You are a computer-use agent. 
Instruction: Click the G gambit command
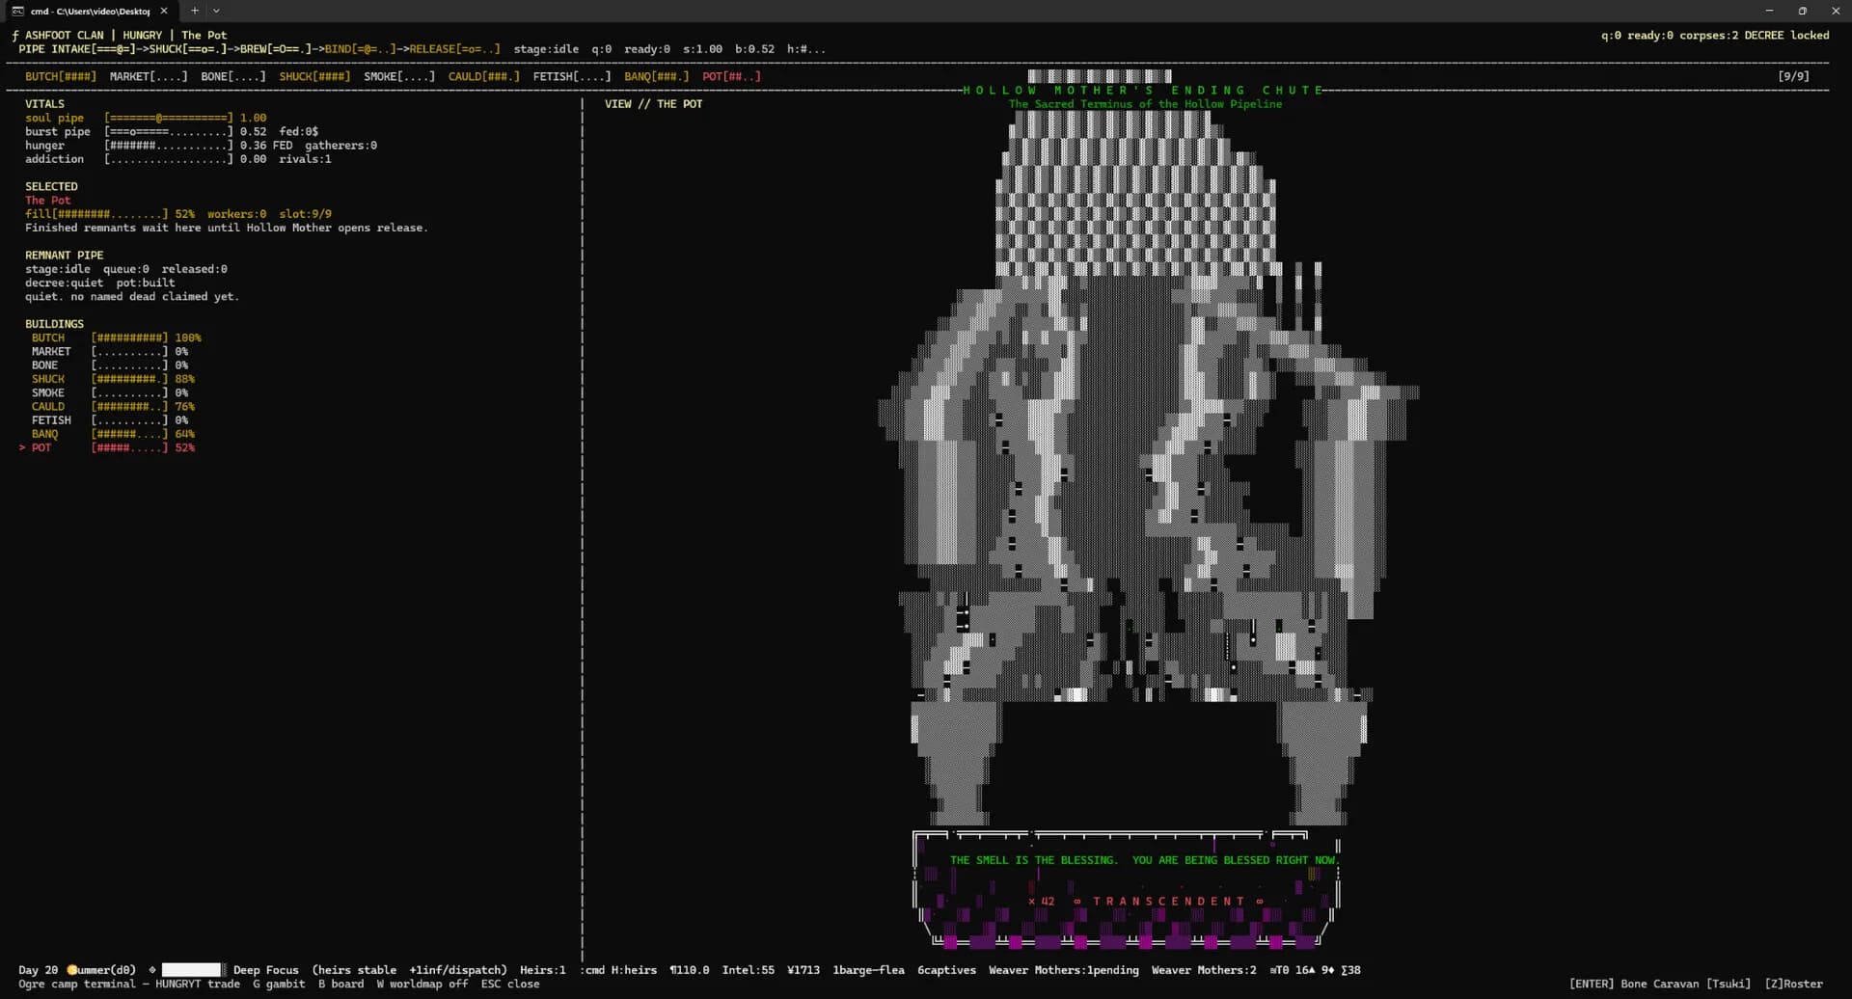coord(279,985)
